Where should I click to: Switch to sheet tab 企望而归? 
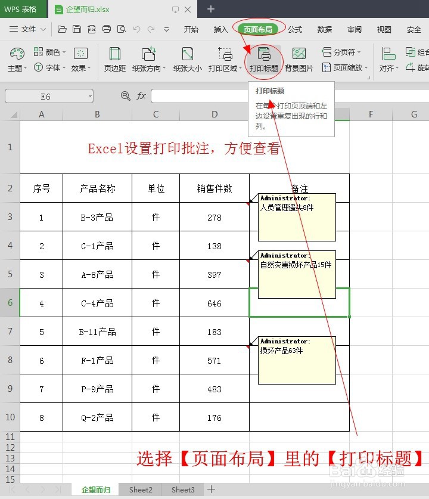click(x=95, y=489)
